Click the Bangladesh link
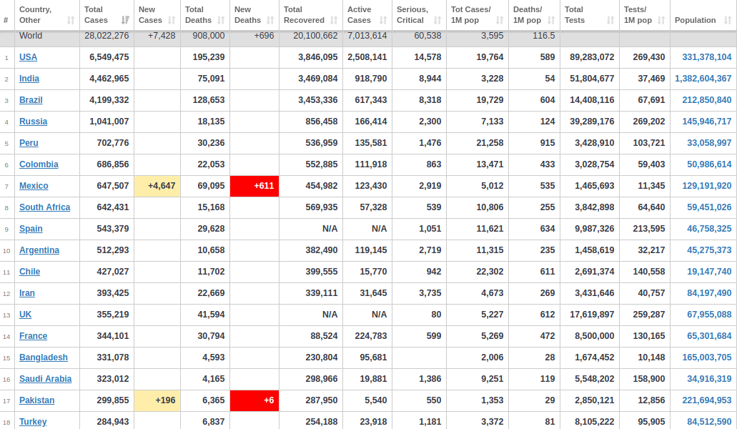 click(44, 357)
